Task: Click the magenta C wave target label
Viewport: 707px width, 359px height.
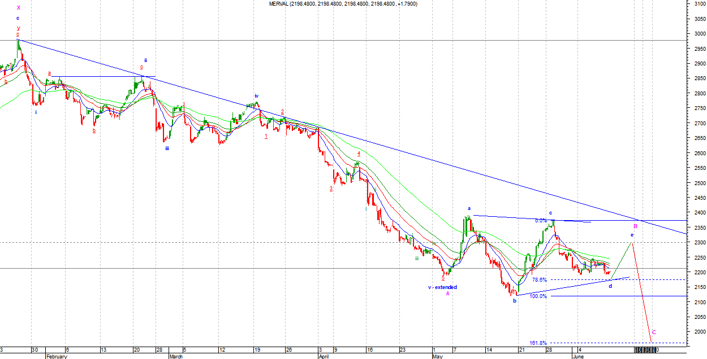Action: (x=654, y=332)
